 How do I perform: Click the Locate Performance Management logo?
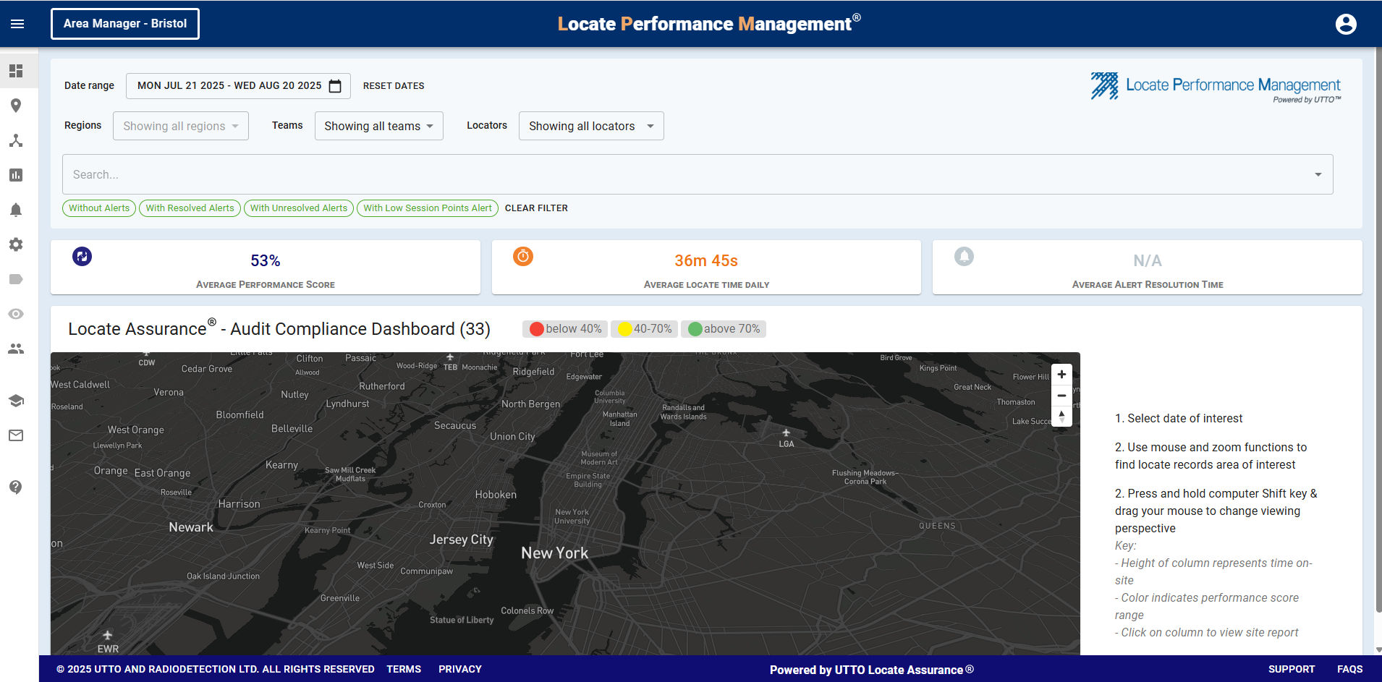[x=1216, y=88]
